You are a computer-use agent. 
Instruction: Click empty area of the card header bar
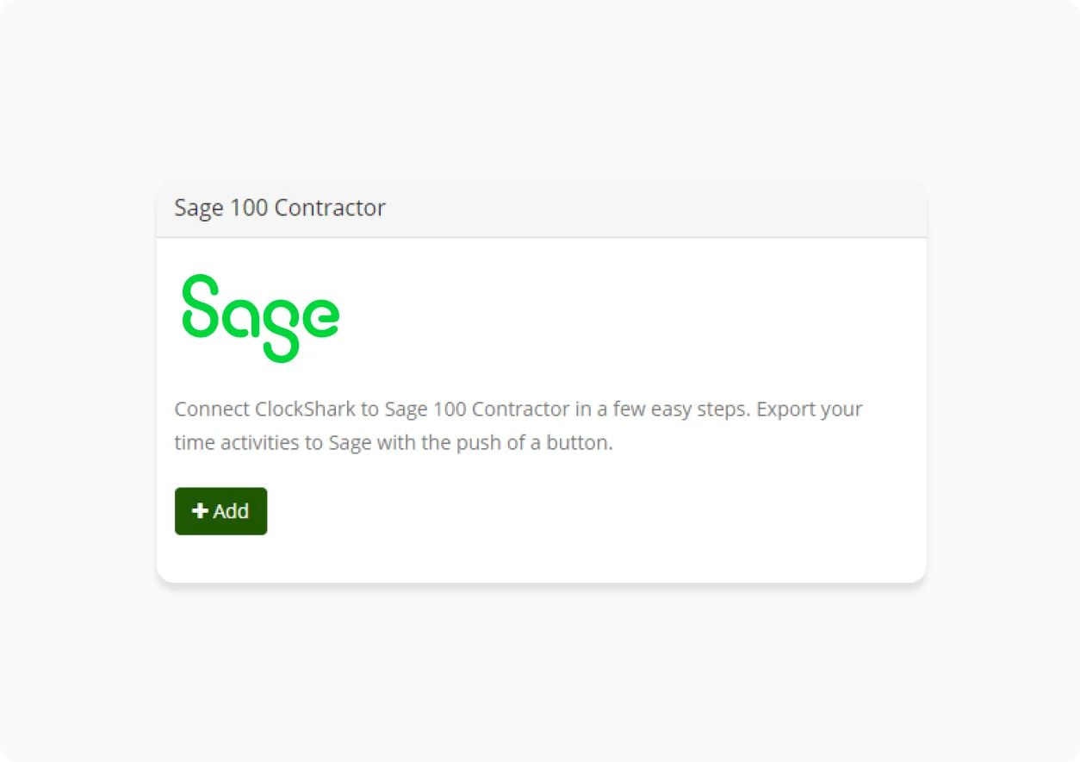point(655,208)
